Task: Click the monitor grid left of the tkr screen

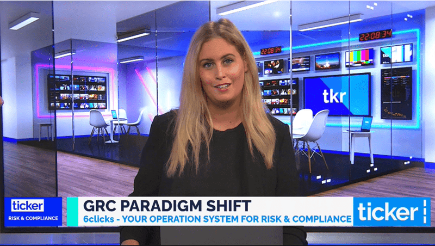Action: [x=279, y=96]
